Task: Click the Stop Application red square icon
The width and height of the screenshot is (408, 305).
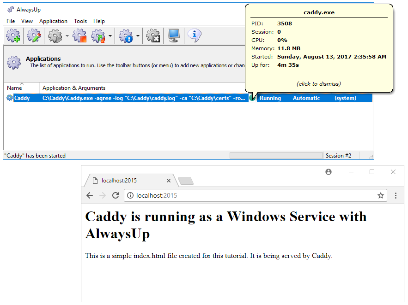Action: (x=79, y=36)
